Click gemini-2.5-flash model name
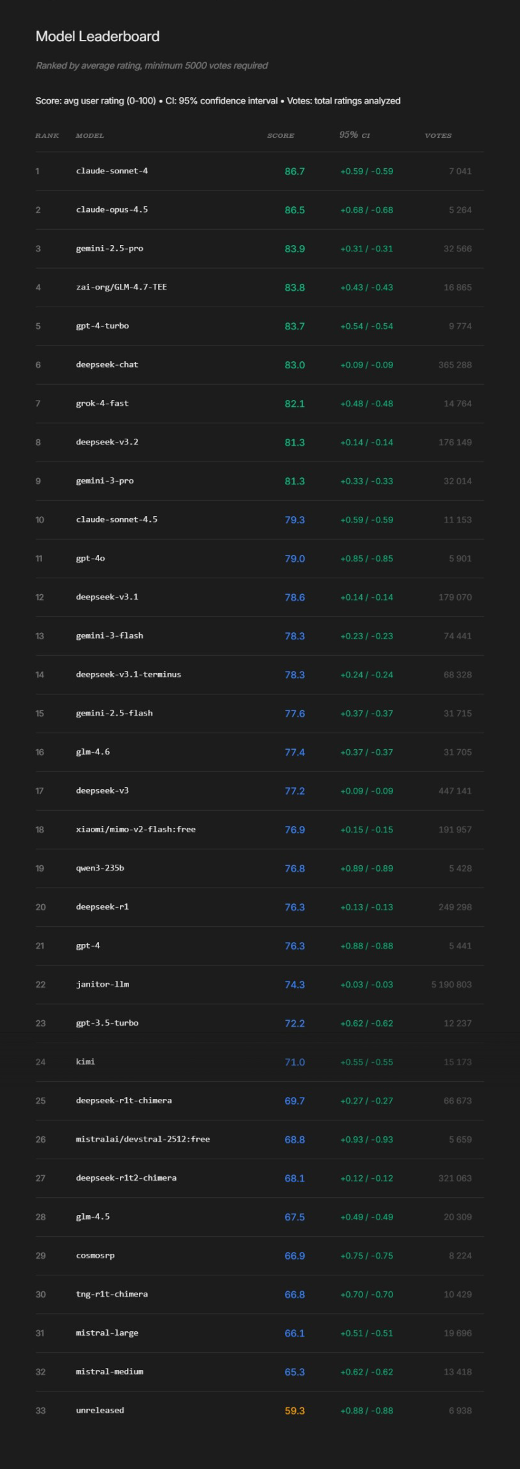The height and width of the screenshot is (1469, 520). (114, 713)
